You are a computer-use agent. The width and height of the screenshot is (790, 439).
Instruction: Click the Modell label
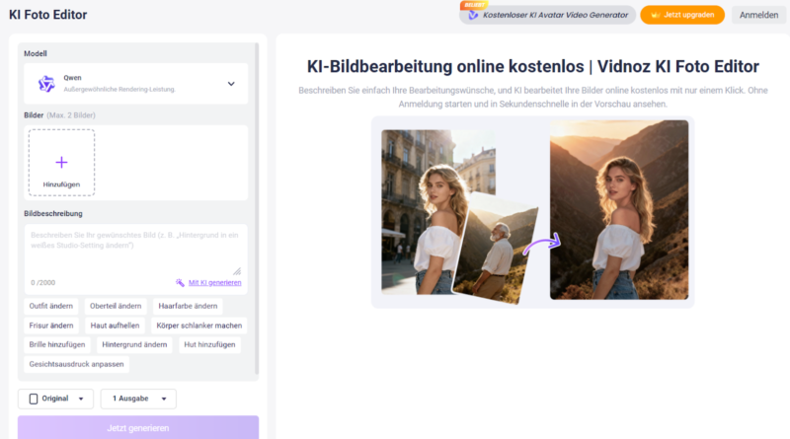(36, 53)
